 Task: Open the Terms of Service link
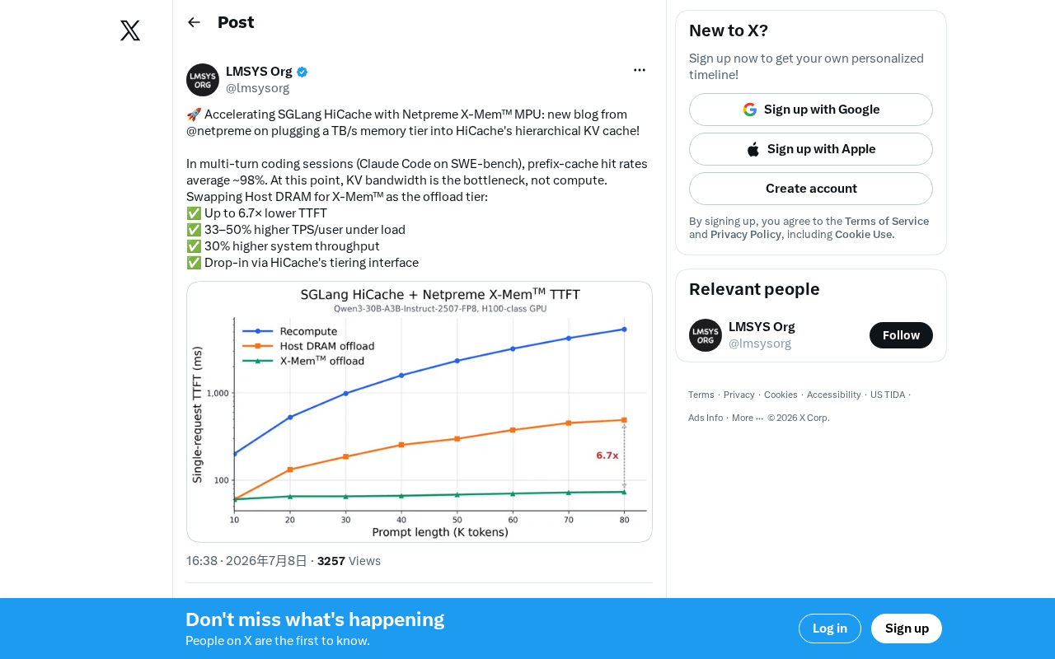pos(887,221)
